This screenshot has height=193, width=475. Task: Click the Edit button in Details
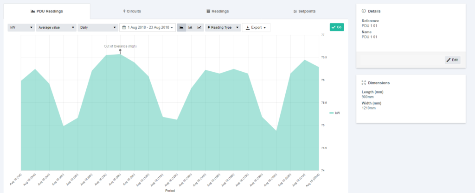452,60
